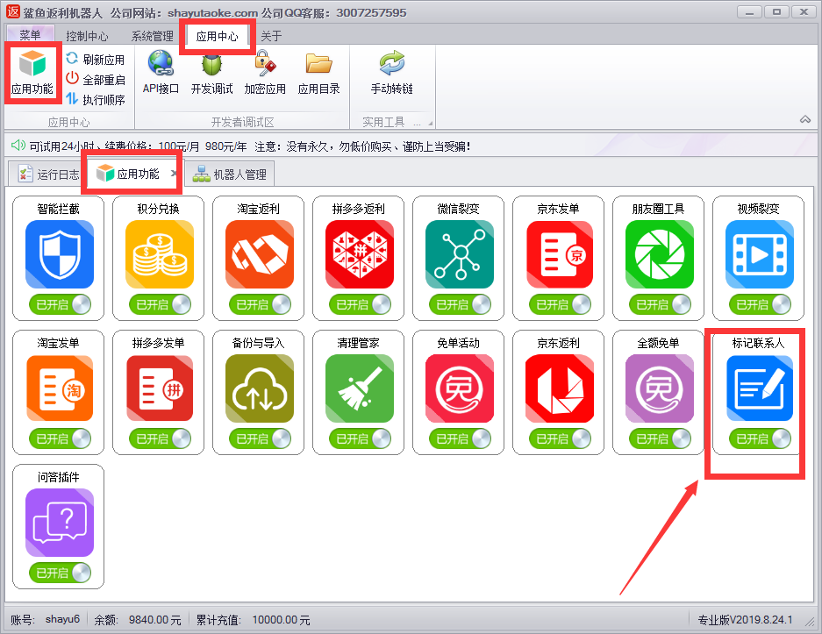Switch to the 运行日志 tab
822x634 pixels.
48,174
